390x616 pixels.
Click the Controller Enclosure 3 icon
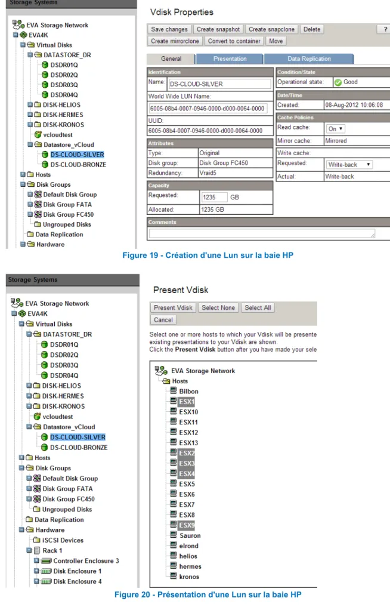tap(47, 561)
